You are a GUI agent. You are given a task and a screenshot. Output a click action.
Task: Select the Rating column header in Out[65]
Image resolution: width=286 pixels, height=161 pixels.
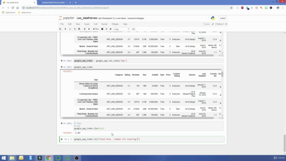coord(127,75)
